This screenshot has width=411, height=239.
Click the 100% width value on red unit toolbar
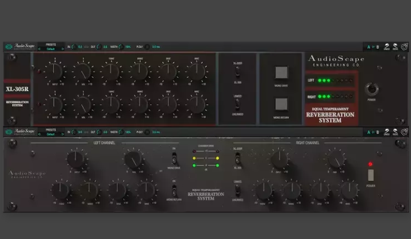128,47
